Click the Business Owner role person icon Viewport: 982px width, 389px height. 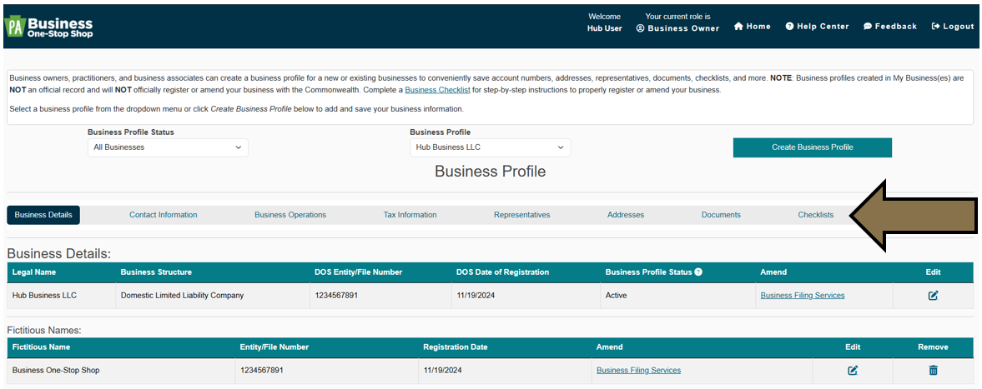pyautogui.click(x=640, y=28)
